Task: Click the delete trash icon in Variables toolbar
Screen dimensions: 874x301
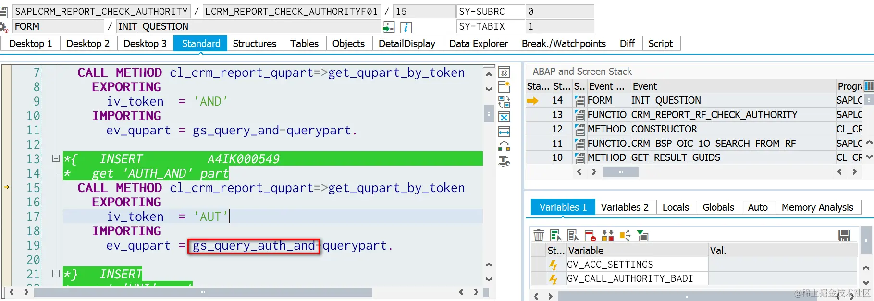Action: point(539,235)
